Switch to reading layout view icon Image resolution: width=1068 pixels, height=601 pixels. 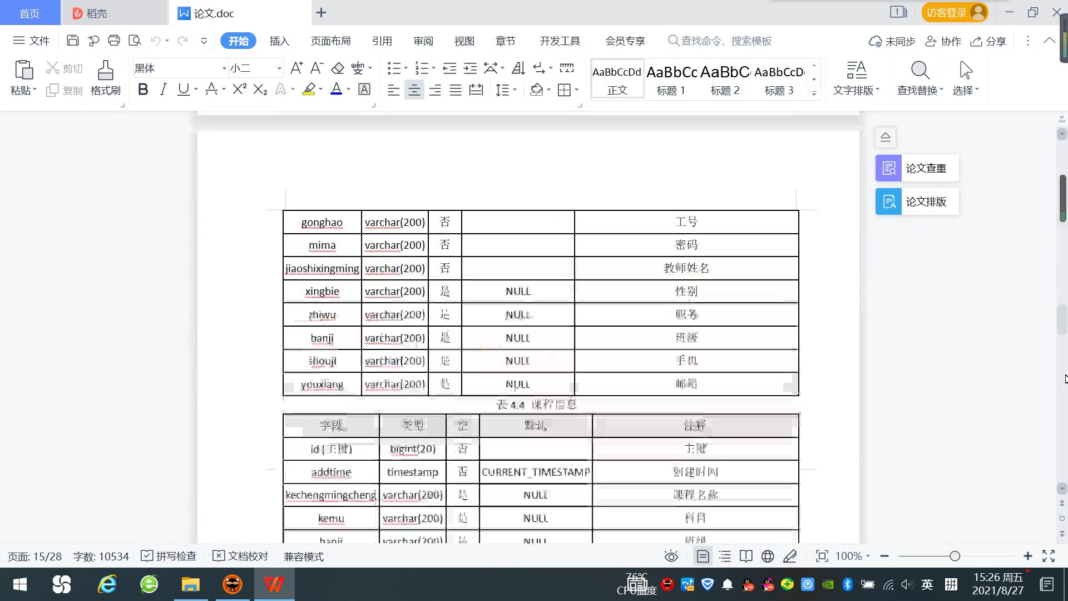point(746,556)
